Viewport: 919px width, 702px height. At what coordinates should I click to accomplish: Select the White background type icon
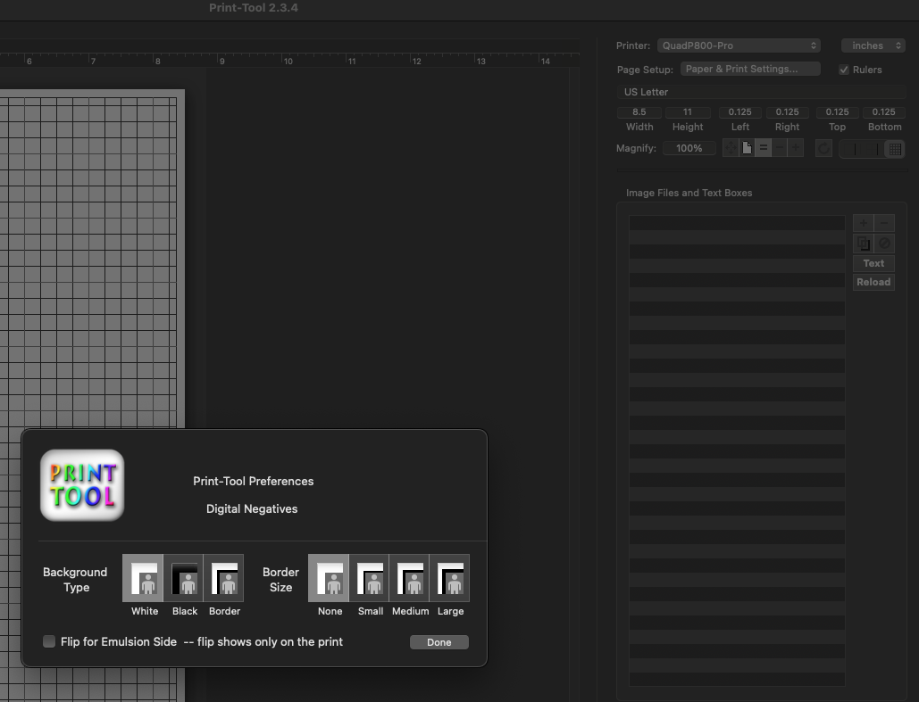click(x=143, y=577)
